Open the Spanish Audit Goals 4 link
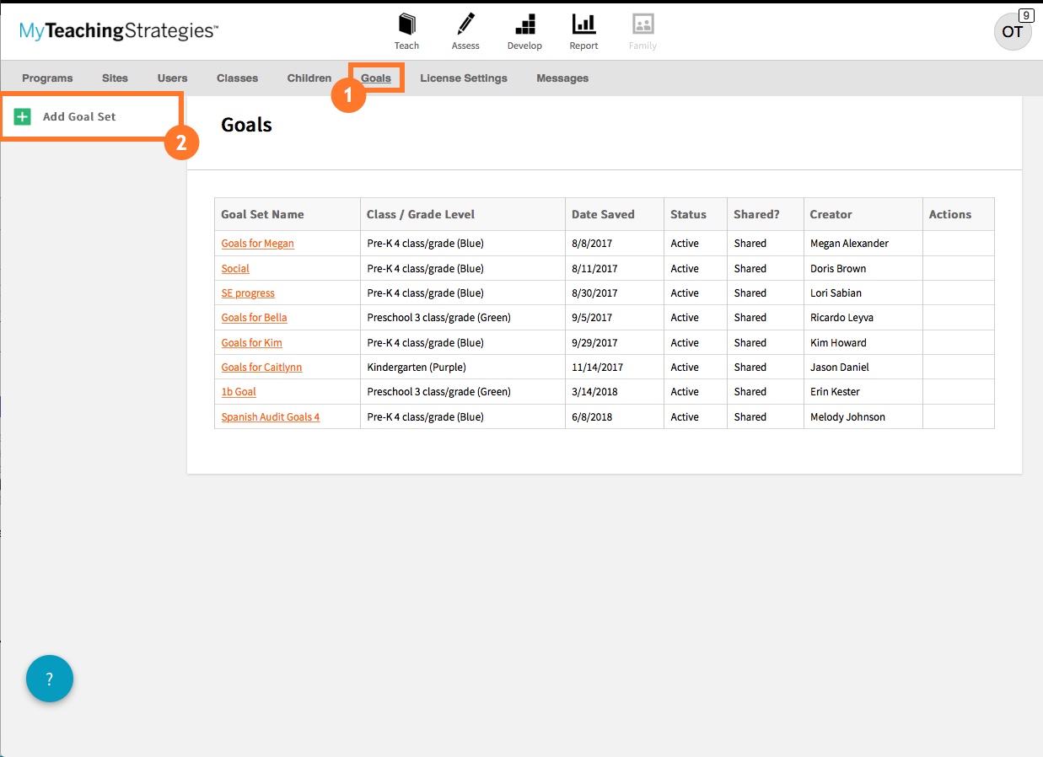Image resolution: width=1043 pixels, height=757 pixels. pos(270,417)
